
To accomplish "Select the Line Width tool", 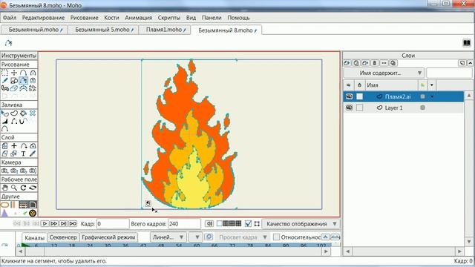I will 5,121.
